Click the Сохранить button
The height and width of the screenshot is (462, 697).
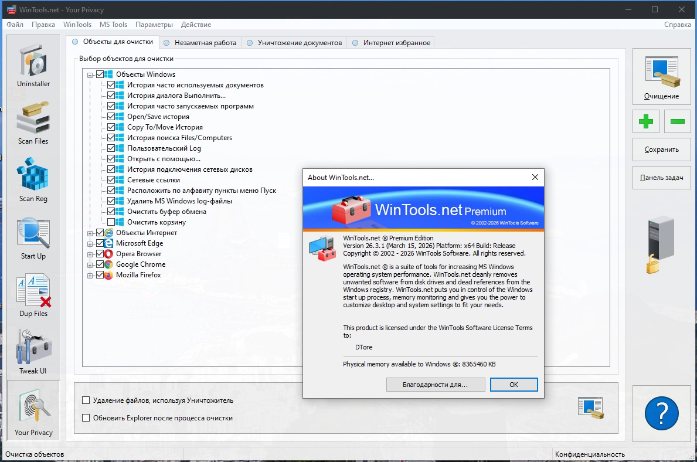pyautogui.click(x=661, y=150)
